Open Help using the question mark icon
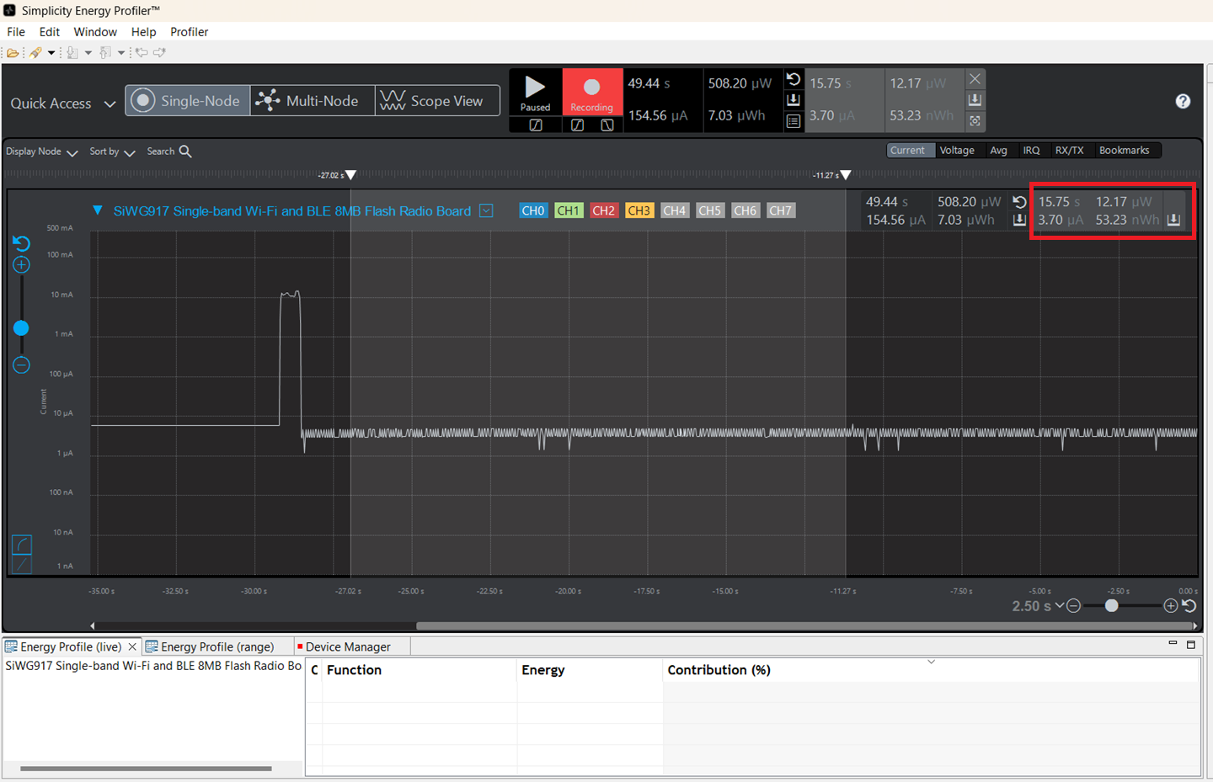The height and width of the screenshot is (782, 1213). point(1183,100)
